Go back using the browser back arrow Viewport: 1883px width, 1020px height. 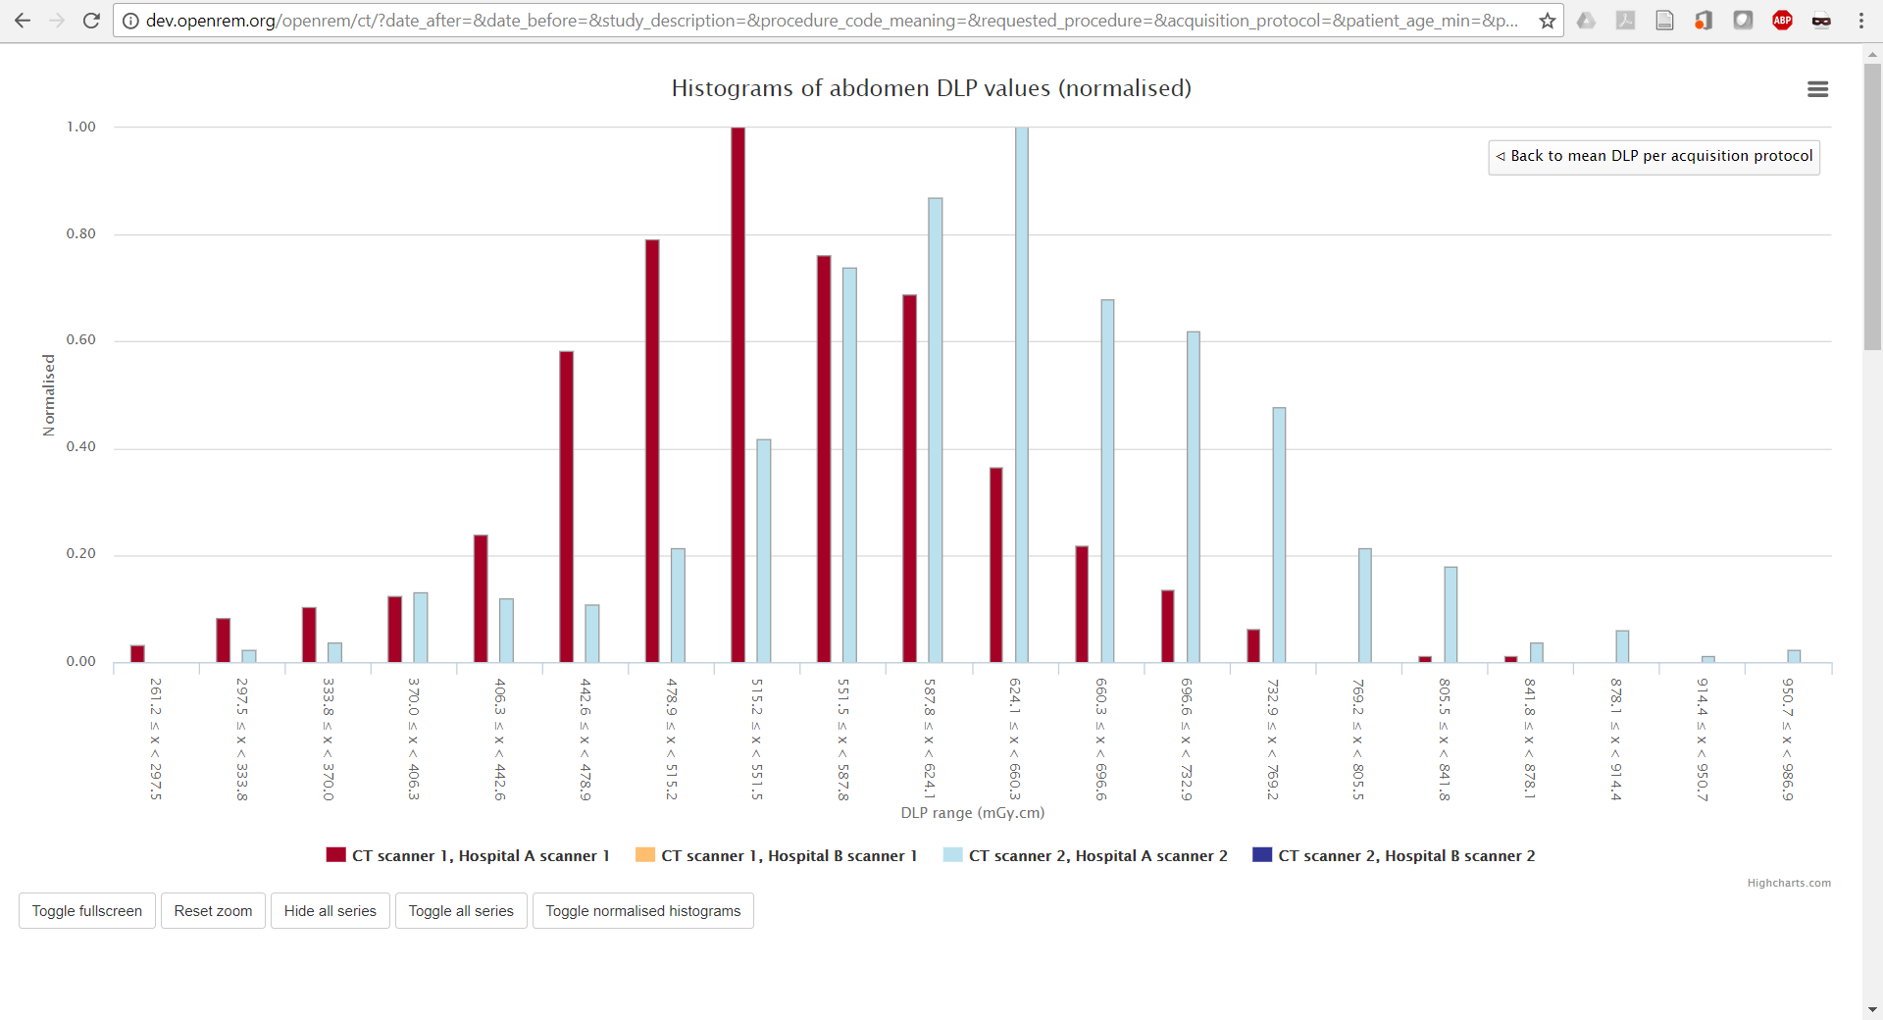[23, 21]
